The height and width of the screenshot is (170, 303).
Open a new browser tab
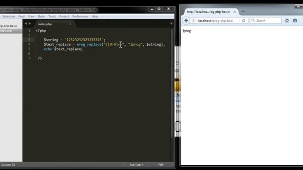(x=243, y=12)
